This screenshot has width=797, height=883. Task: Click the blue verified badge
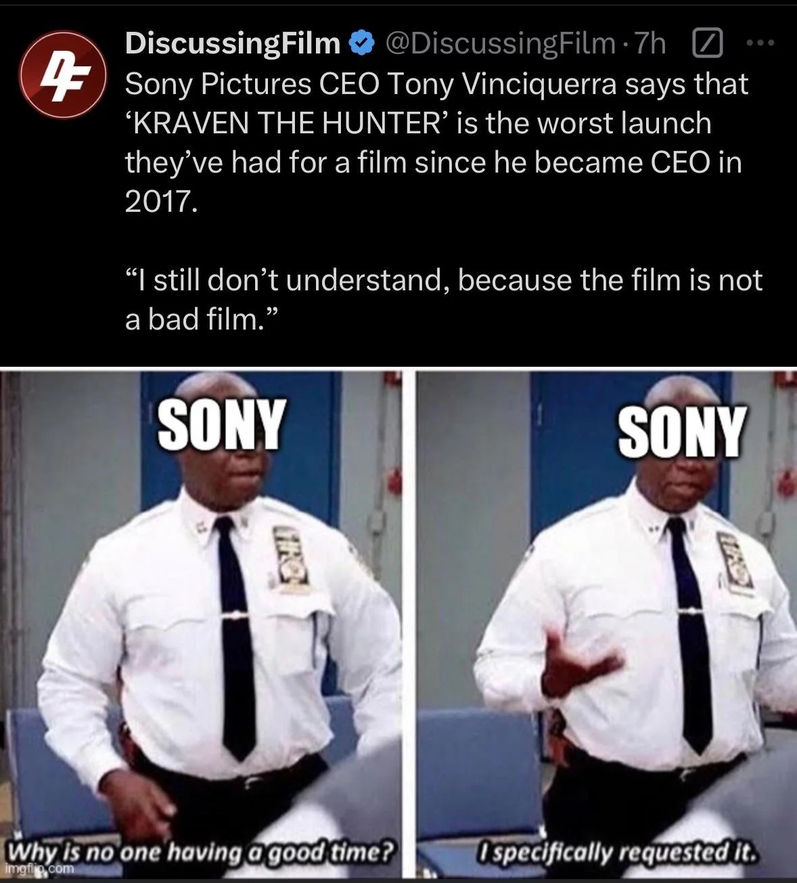pos(361,44)
